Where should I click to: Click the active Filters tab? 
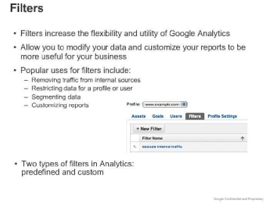tap(195, 116)
